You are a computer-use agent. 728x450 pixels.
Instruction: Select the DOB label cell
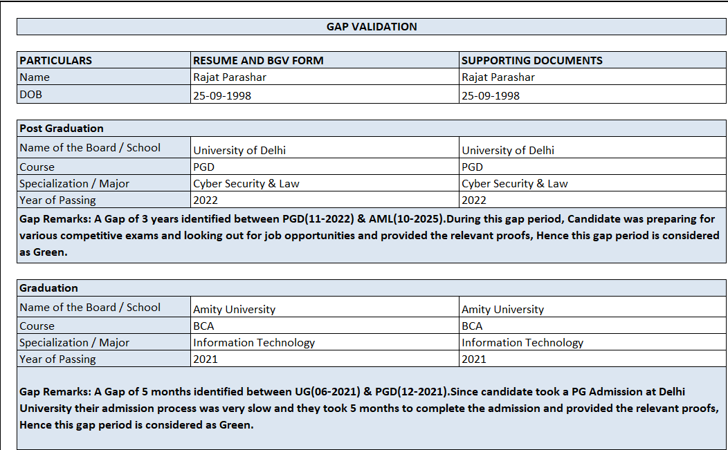click(x=104, y=94)
